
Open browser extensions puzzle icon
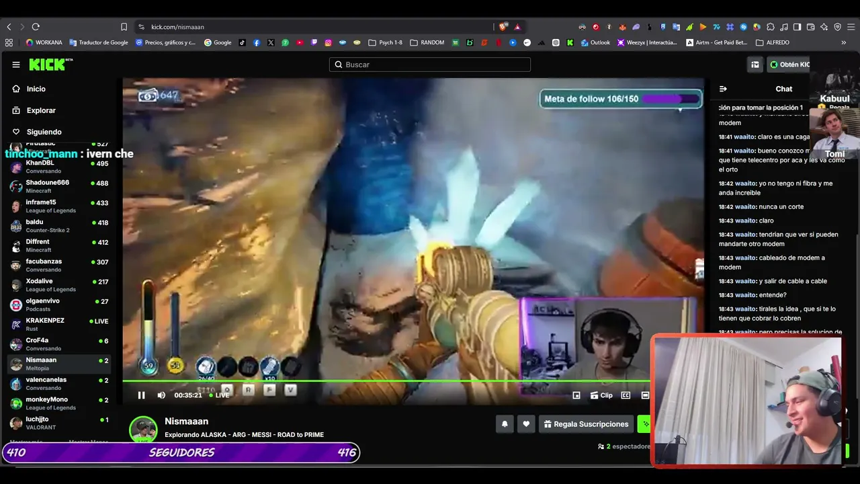771,27
